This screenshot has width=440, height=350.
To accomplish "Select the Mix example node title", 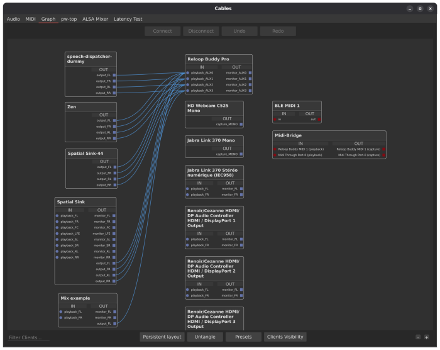I will click(75, 298).
